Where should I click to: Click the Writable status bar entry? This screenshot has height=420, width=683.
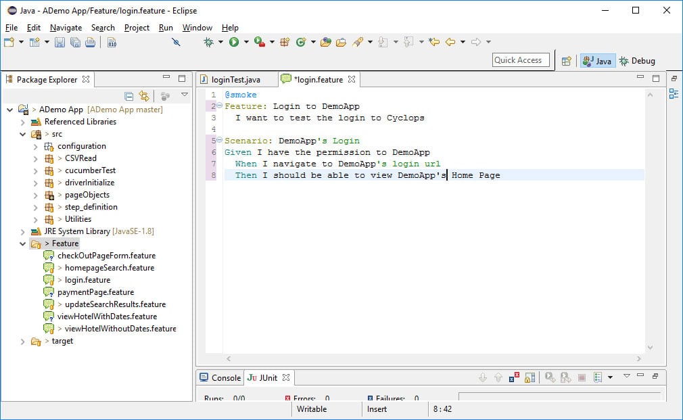[312, 409]
